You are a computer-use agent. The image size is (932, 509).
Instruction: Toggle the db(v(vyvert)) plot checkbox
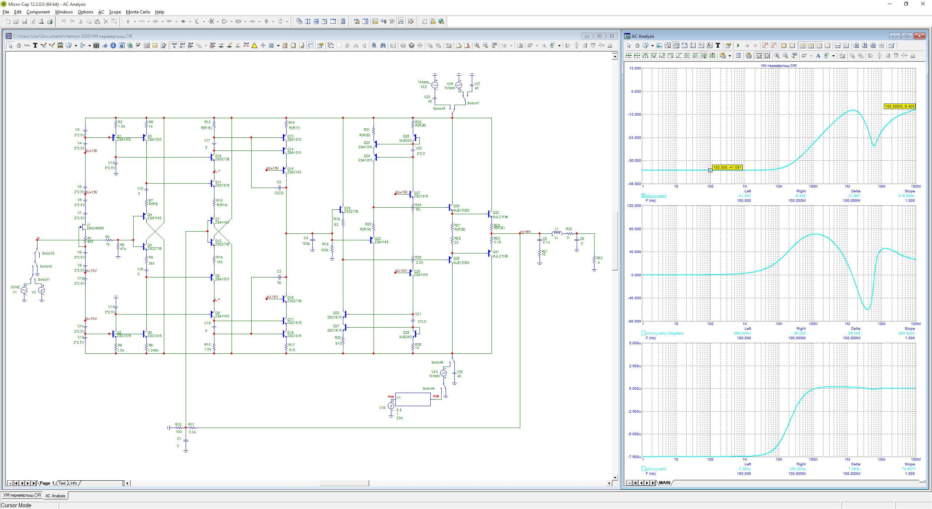[643, 196]
